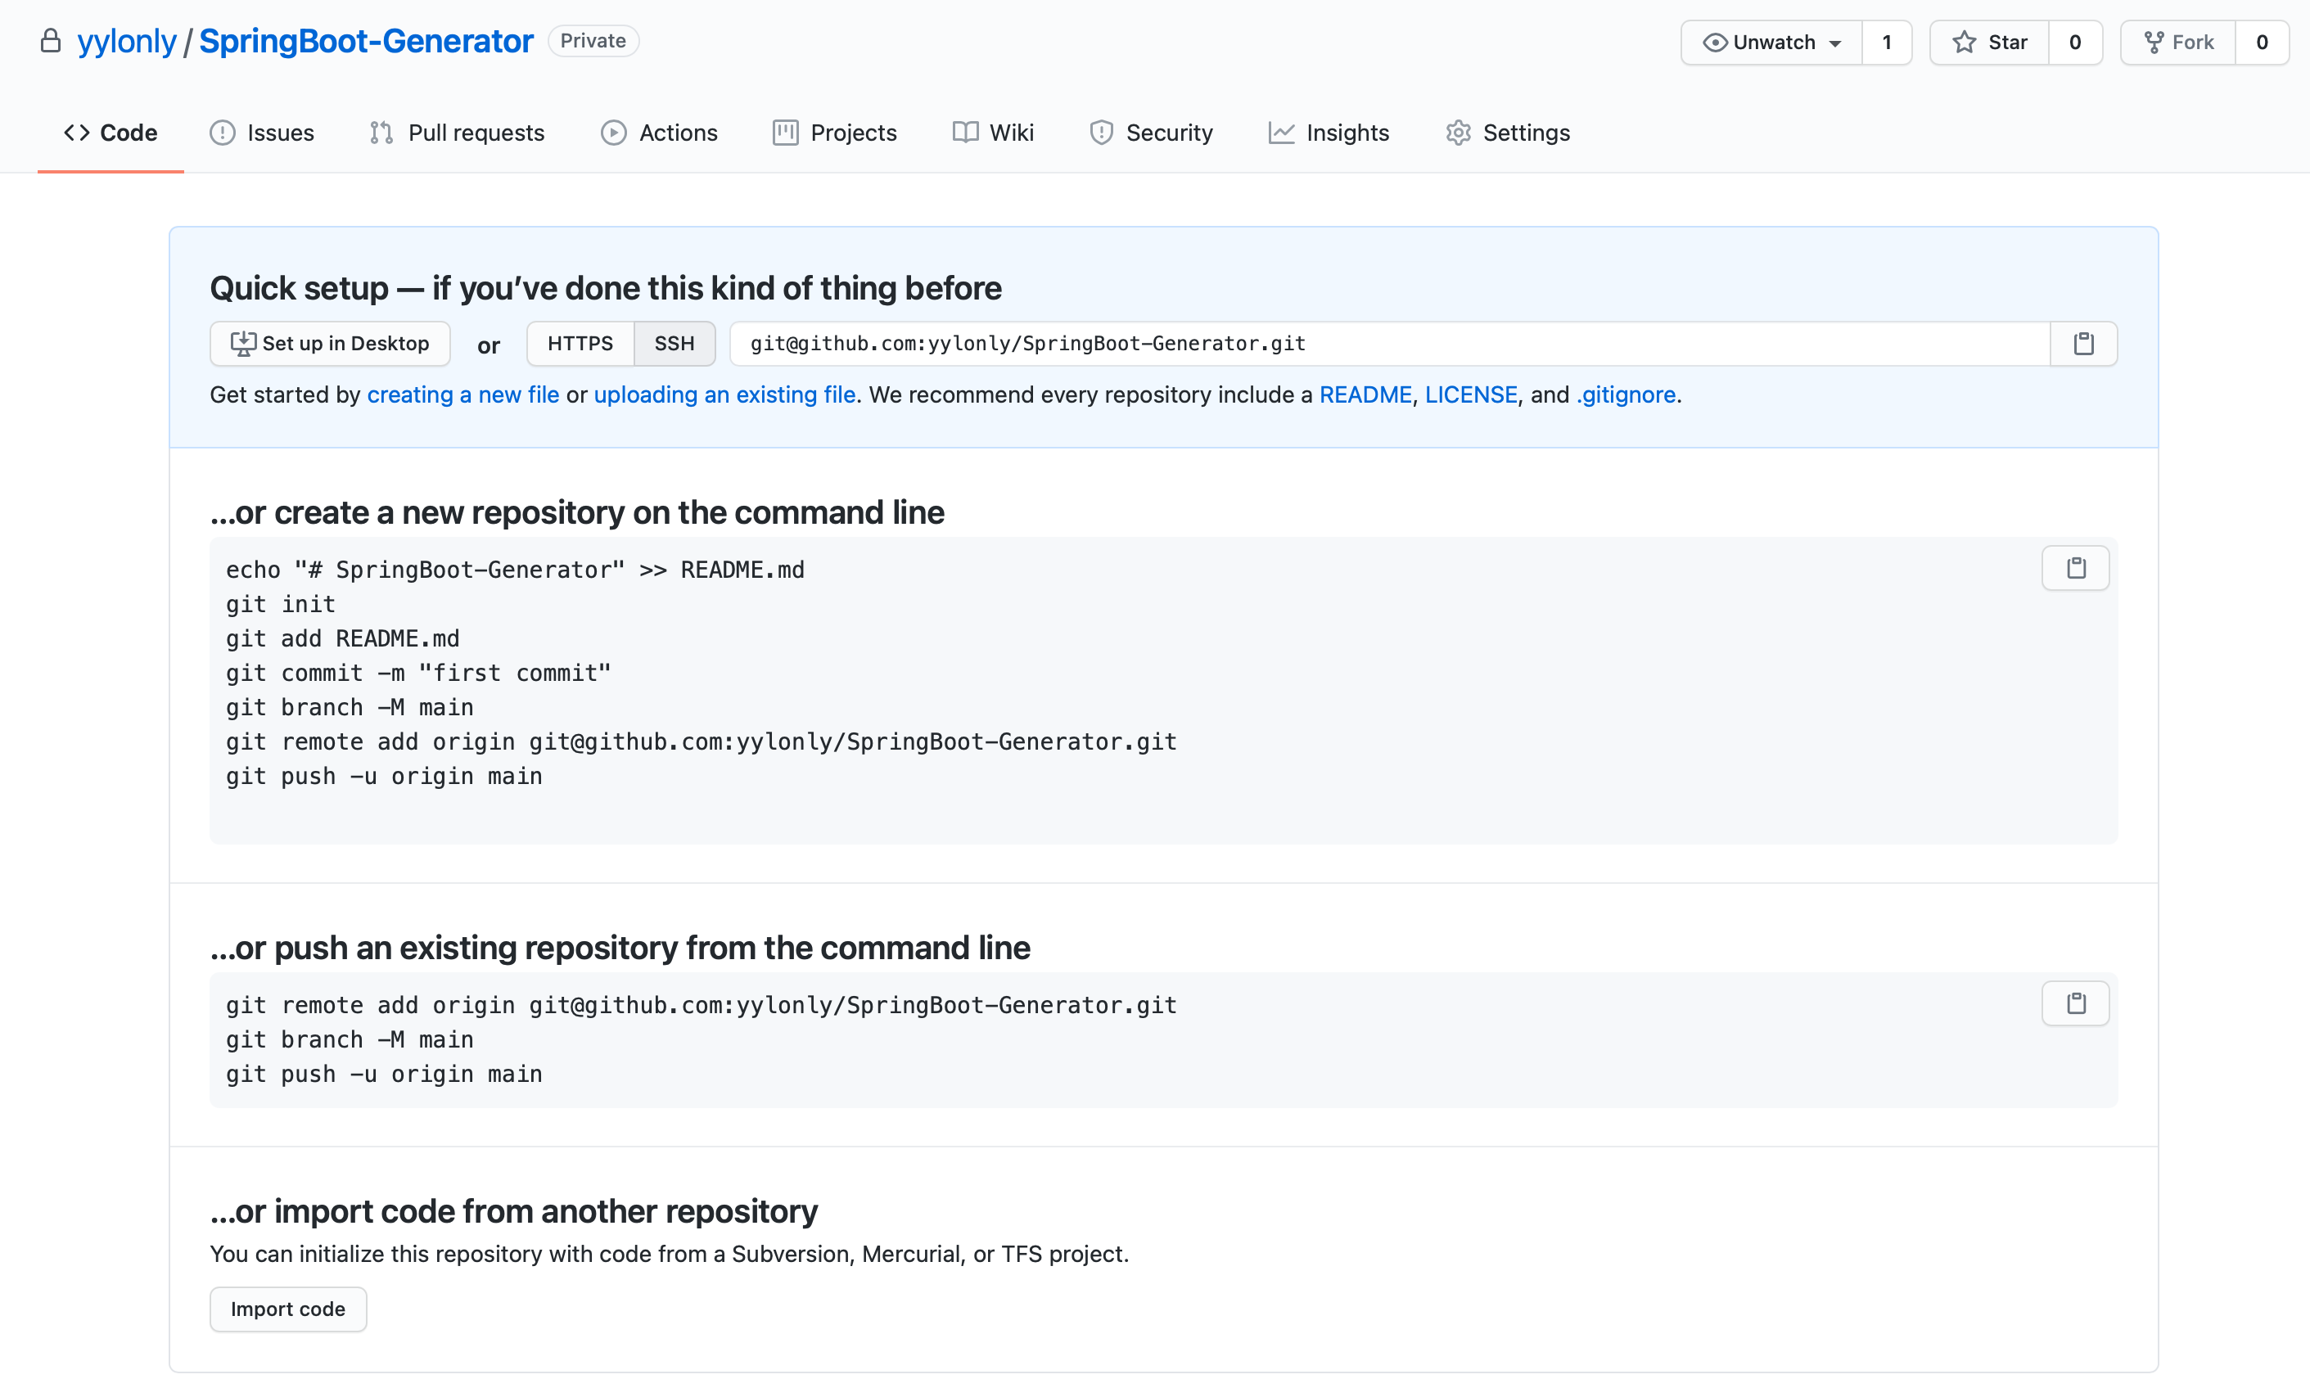Viewport: 2310px width, 1388px height.
Task: Click the Projects board icon
Action: click(786, 133)
